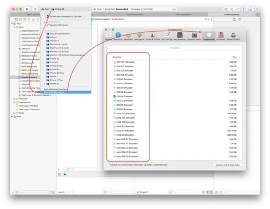Select Assets.xcassets in the file navigator
This screenshot has height=209, width=270.
pos(29,77)
